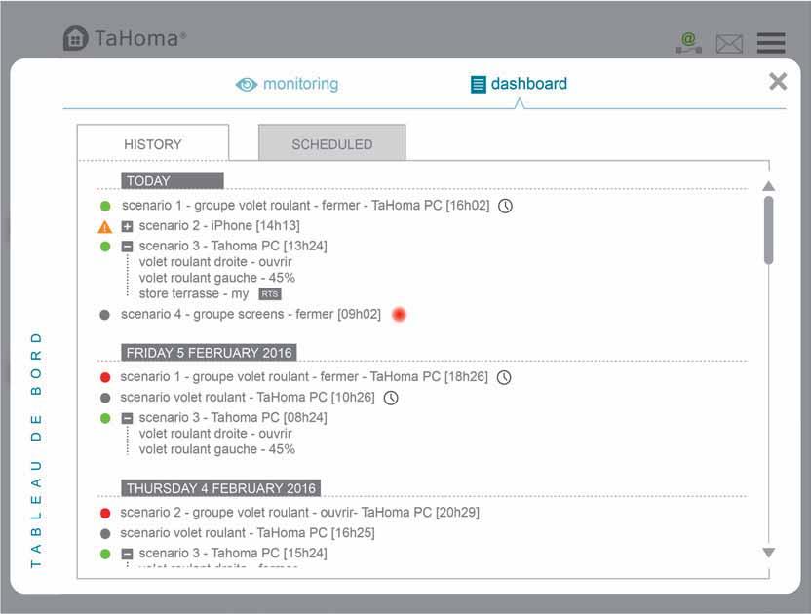
Task: Click green status dot of scenario 3 [08h24]
Action: (x=105, y=418)
